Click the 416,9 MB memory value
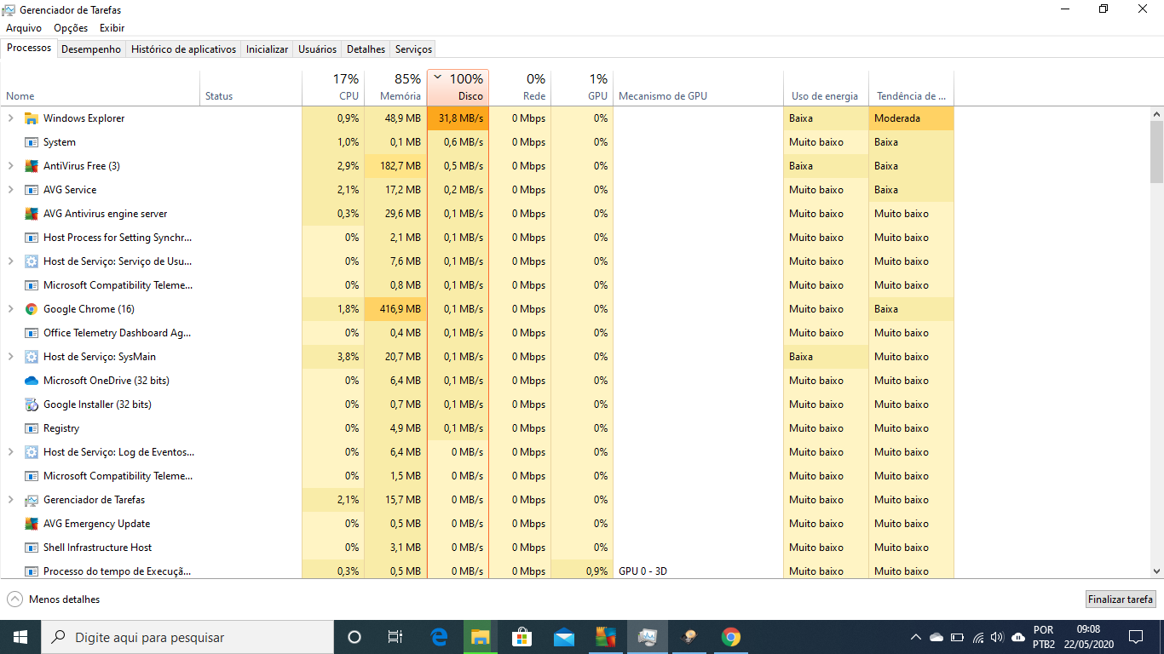This screenshot has width=1164, height=654. pos(400,309)
